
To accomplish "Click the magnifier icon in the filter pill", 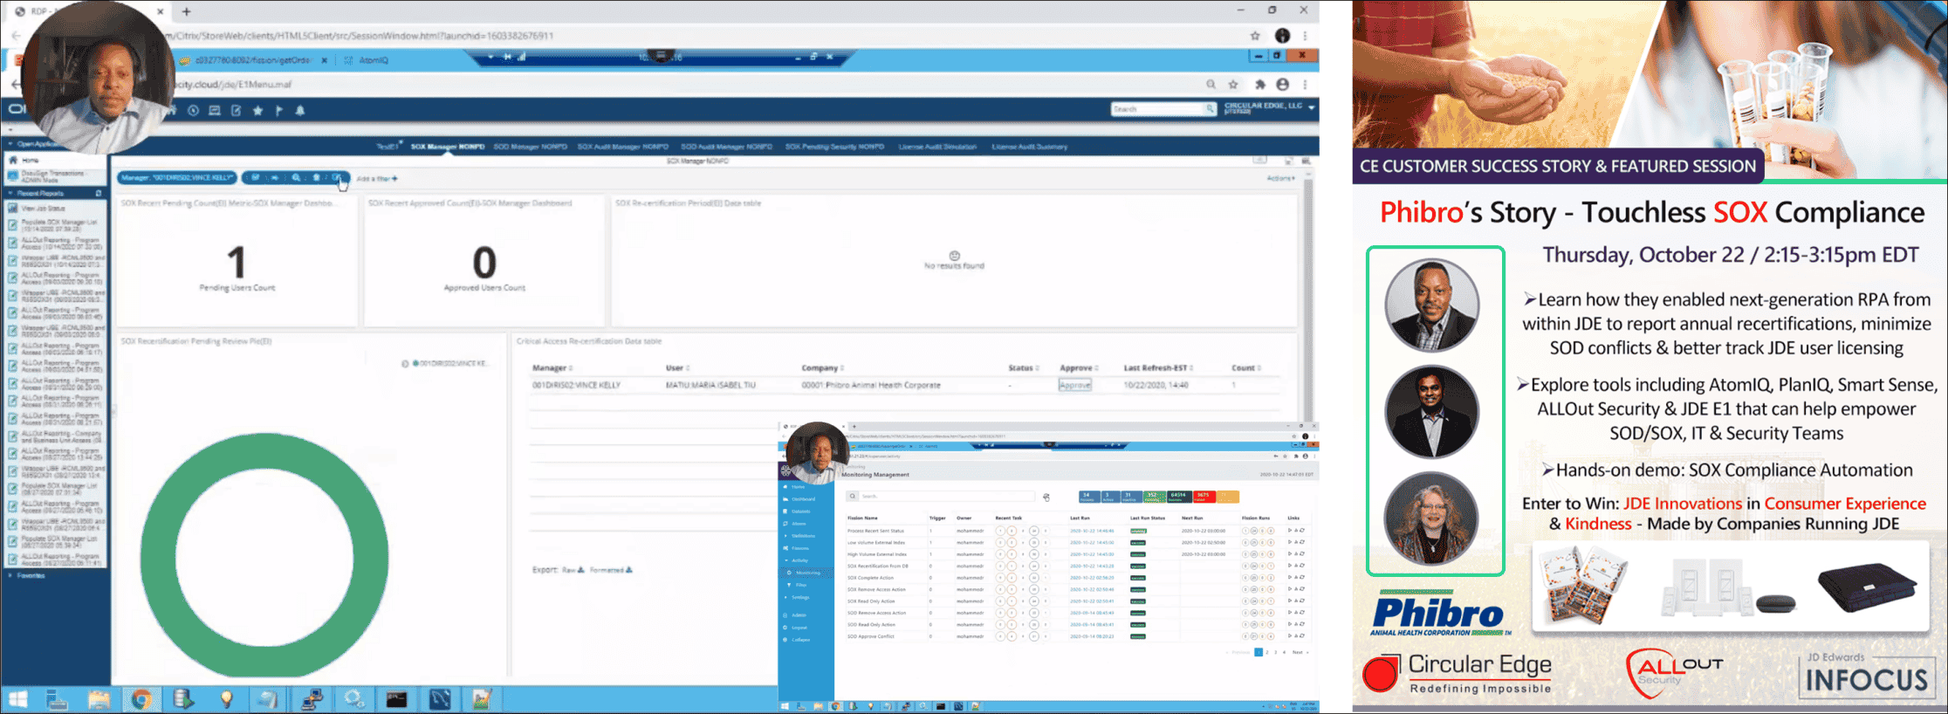I will pyautogui.click(x=296, y=178).
